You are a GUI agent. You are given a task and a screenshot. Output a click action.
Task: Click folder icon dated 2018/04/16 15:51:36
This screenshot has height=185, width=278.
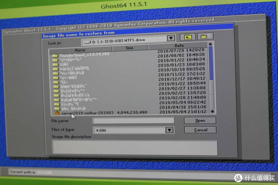(57, 109)
